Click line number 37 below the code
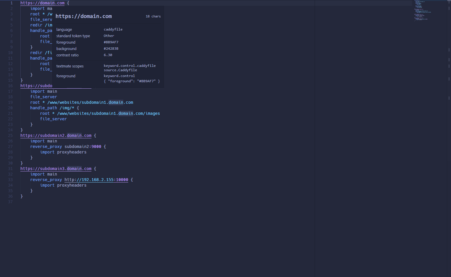The height and width of the screenshot is (277, 451). click(x=10, y=202)
